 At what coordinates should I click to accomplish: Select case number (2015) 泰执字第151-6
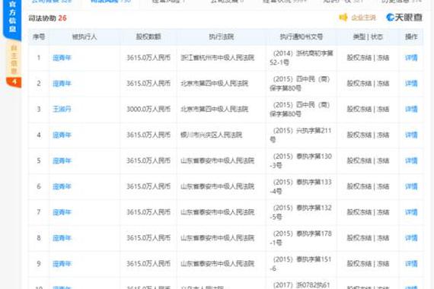301,264
